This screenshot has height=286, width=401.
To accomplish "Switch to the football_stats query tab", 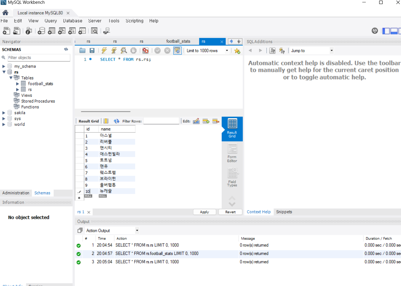I will 178,41.
